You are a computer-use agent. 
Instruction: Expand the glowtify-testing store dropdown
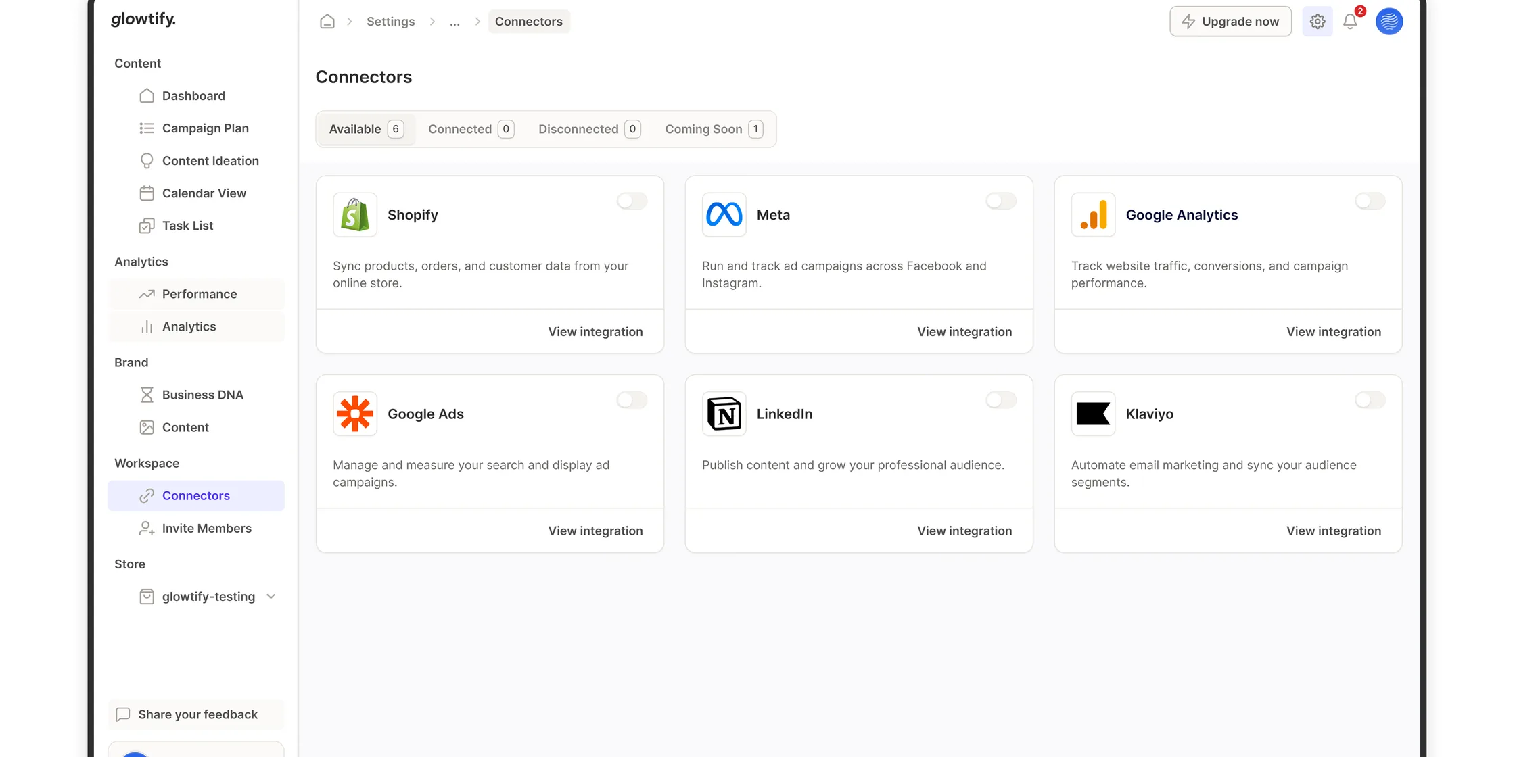pyautogui.click(x=271, y=597)
